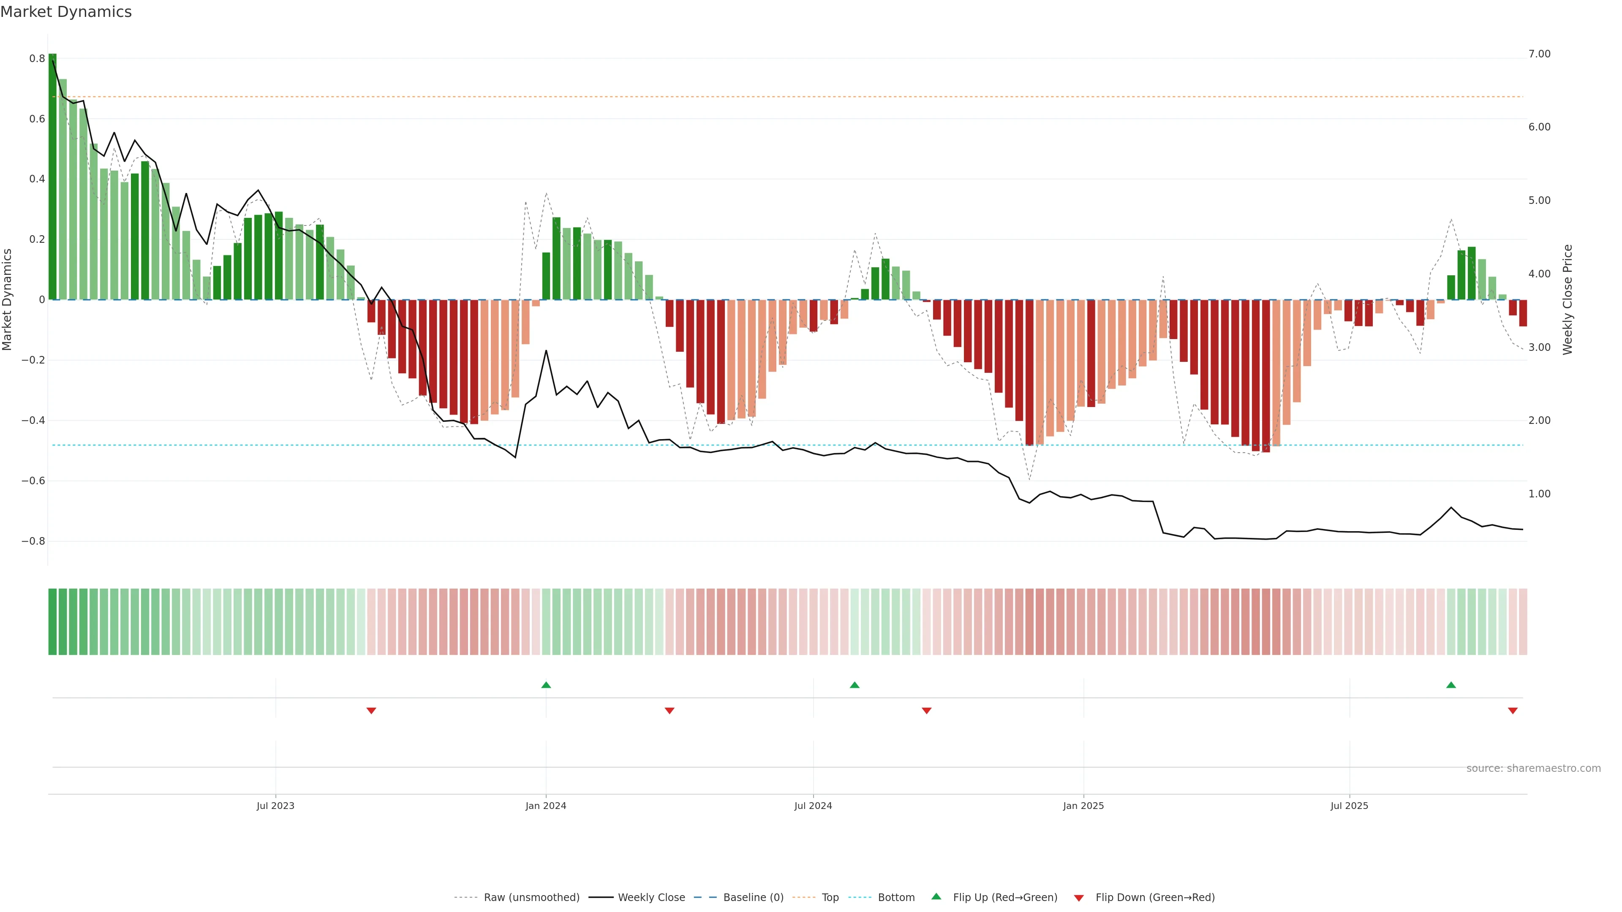
Task: Toggle the Weekly Close legend entry
Action: (651, 898)
